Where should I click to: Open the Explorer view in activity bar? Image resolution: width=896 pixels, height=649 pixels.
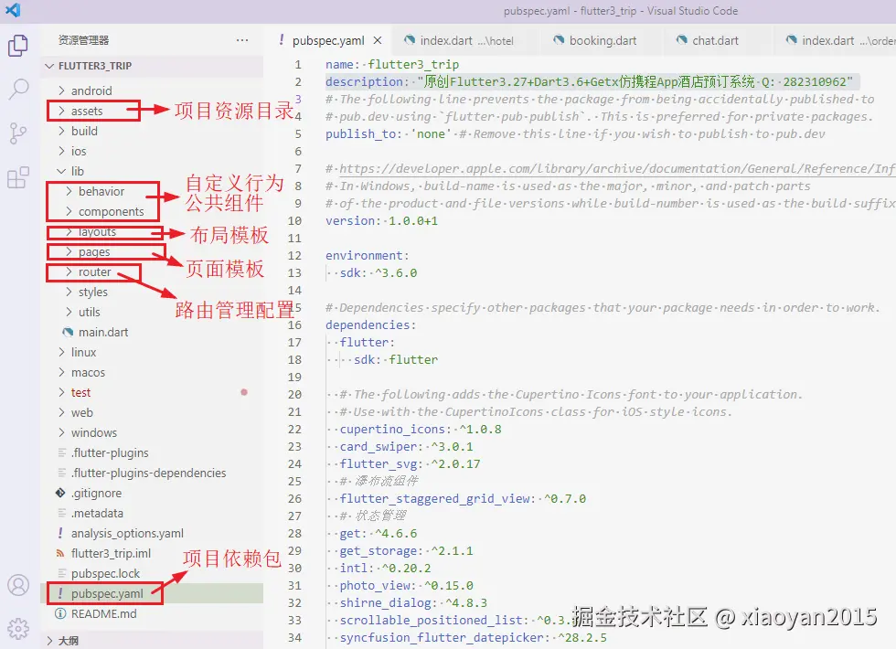click(17, 46)
